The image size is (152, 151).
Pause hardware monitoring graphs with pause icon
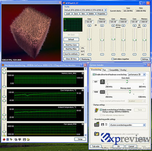[x=8, y=140]
